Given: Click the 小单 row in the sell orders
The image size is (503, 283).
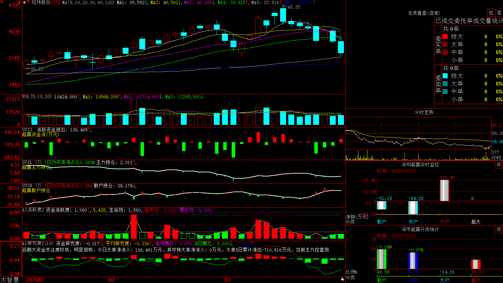Looking at the screenshot, I should (x=473, y=99).
